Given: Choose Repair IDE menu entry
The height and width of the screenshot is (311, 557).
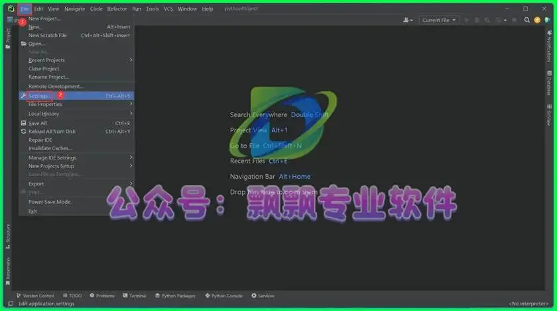Looking at the screenshot, I should click(76, 140).
